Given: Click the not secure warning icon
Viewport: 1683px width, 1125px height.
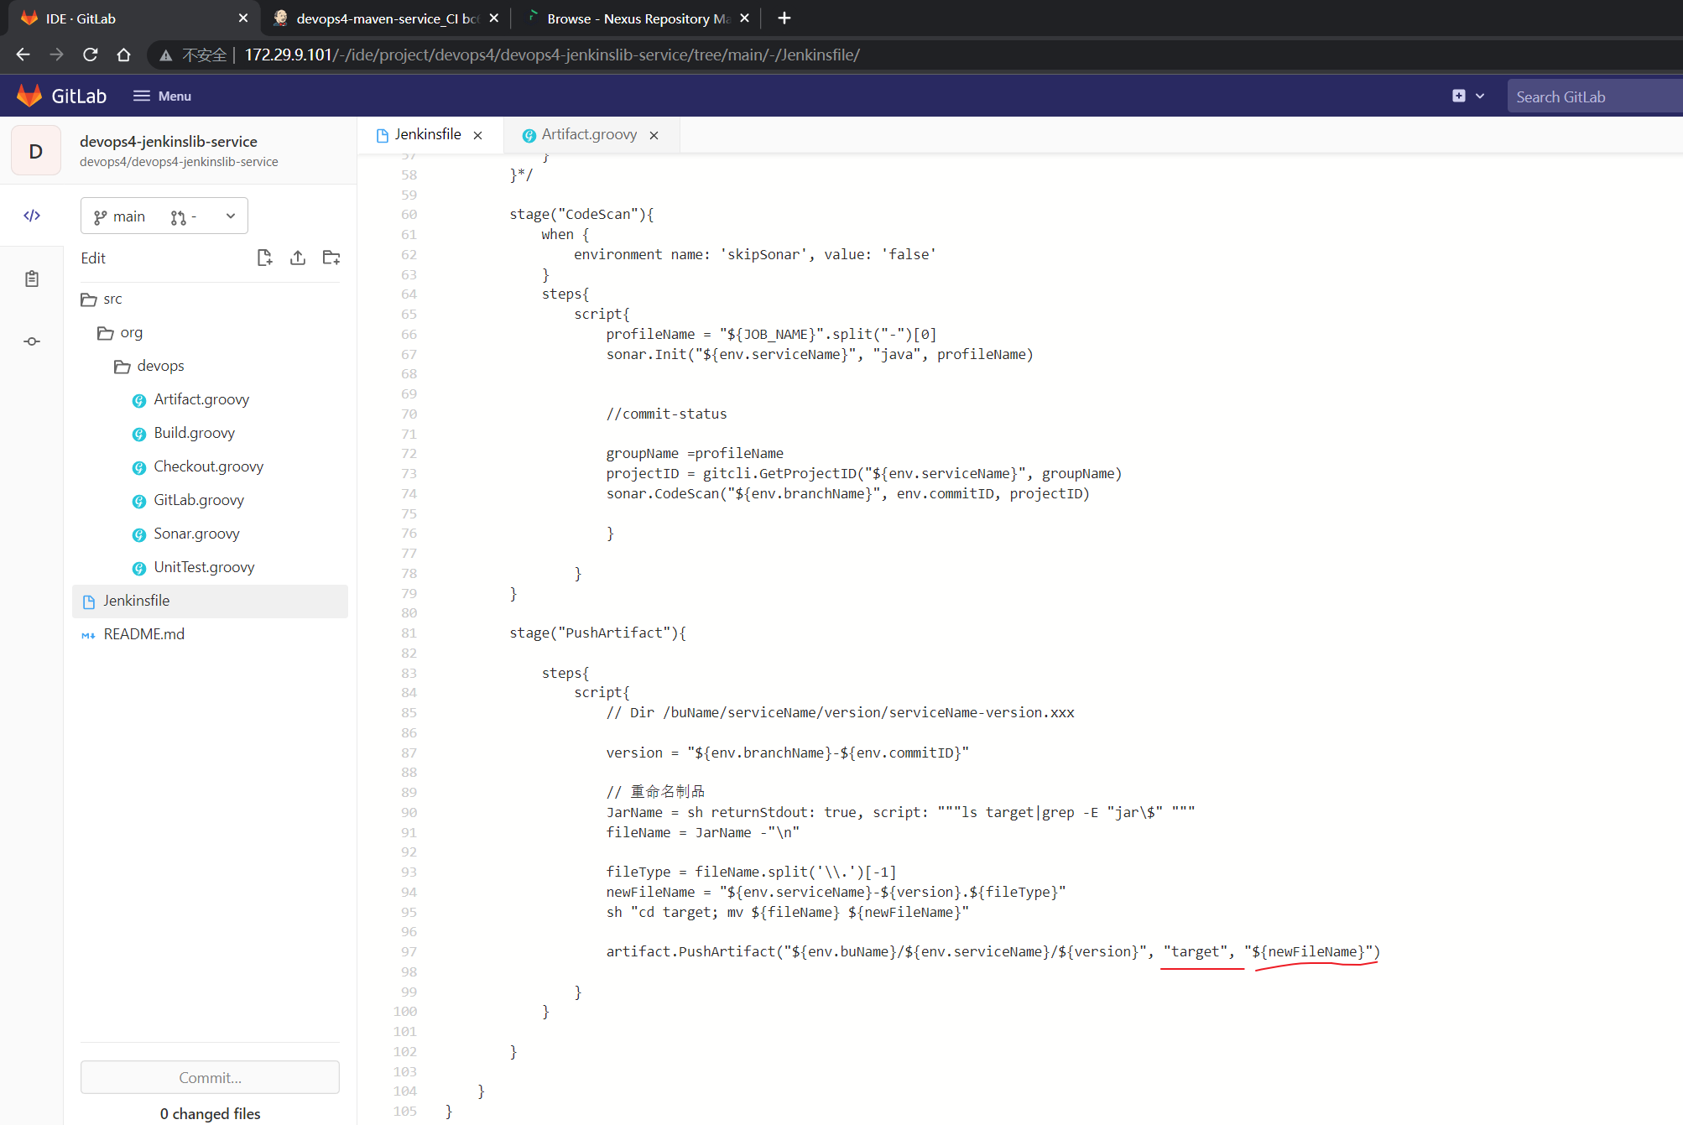Looking at the screenshot, I should pos(166,55).
